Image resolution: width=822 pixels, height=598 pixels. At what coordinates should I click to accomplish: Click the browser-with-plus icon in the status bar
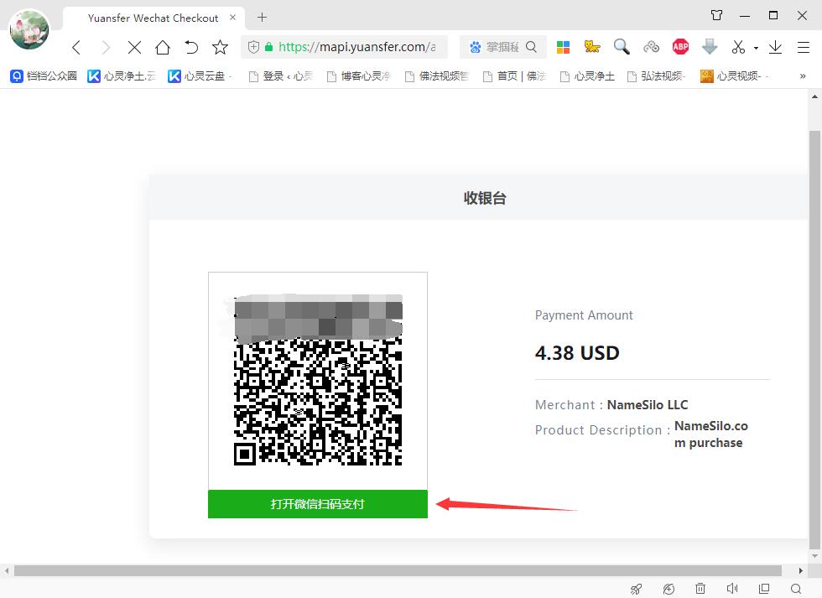click(x=669, y=589)
